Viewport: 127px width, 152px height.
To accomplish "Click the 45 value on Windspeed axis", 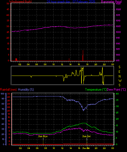I will [x=8, y=9].
